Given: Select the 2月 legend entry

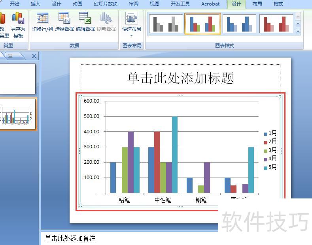Looking at the screenshot, I should 270,142.
